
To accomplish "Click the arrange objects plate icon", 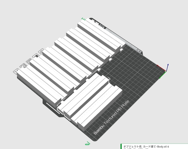I will pos(29,61).
